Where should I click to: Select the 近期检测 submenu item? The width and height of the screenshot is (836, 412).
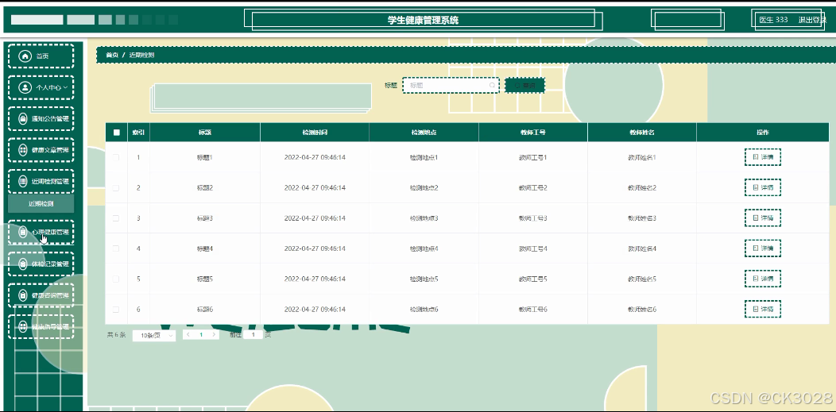41,204
